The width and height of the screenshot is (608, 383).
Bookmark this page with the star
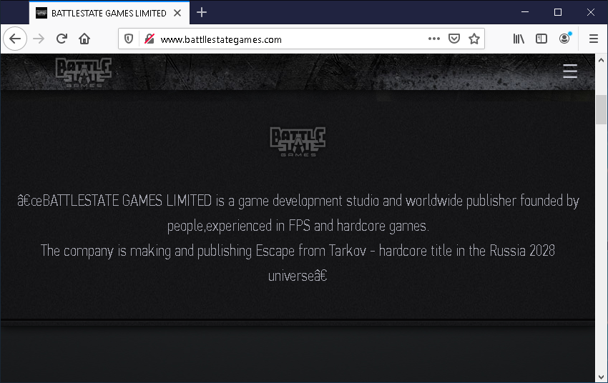pyautogui.click(x=474, y=39)
